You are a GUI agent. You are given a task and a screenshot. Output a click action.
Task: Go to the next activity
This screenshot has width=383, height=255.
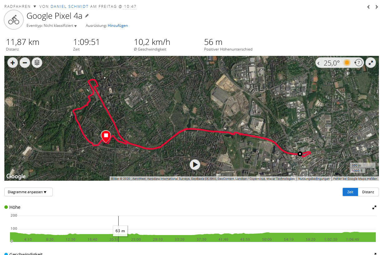(377, 7)
